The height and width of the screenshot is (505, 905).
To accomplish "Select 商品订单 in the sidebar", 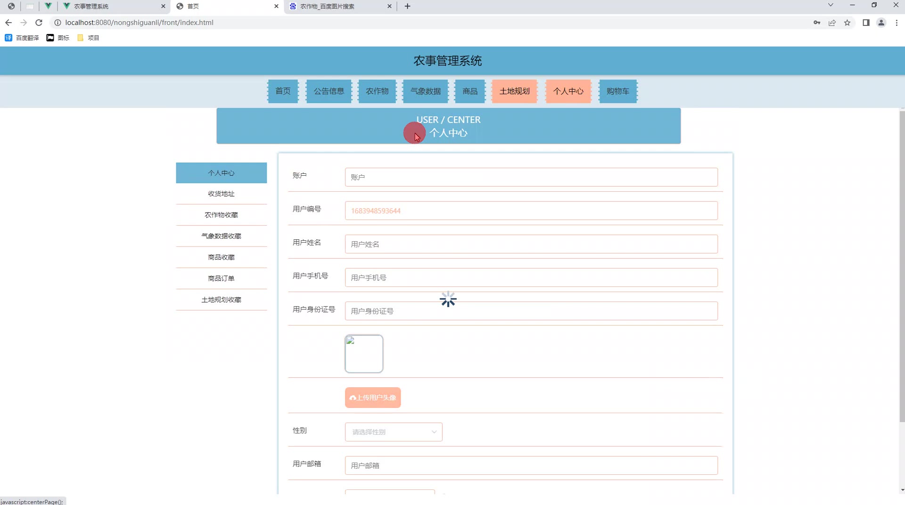I will tap(221, 278).
